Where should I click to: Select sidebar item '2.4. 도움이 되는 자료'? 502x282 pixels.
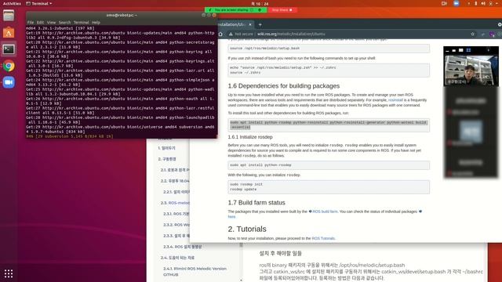(177, 258)
